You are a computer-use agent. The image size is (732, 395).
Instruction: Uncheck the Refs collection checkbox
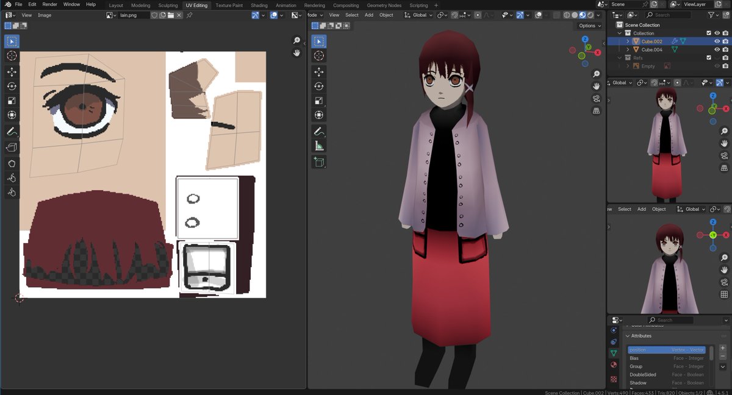click(x=708, y=58)
